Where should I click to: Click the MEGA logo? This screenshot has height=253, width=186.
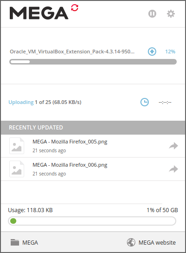click(x=39, y=13)
